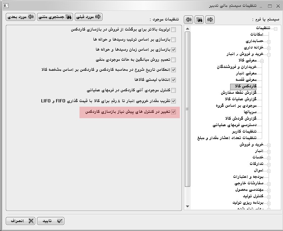This screenshot has height=231, width=283.
Task: Enable the انتخاب لیستی کالاها checkbox
Action: tap(173, 80)
